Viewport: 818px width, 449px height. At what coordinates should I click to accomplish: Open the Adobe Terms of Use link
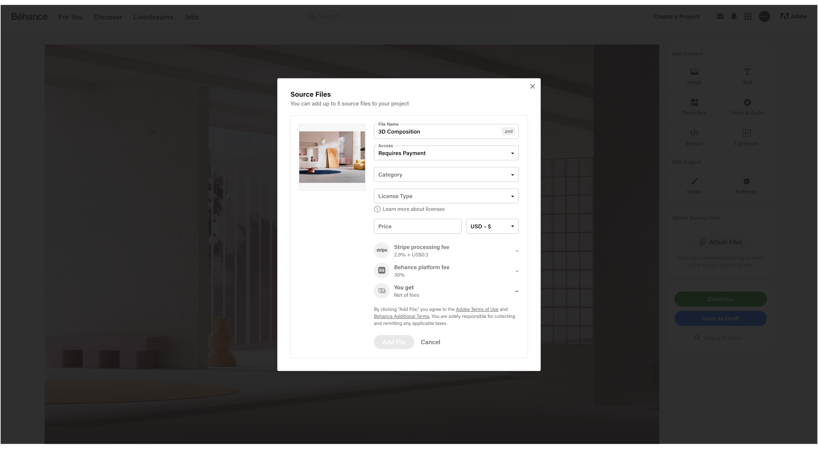pos(477,309)
